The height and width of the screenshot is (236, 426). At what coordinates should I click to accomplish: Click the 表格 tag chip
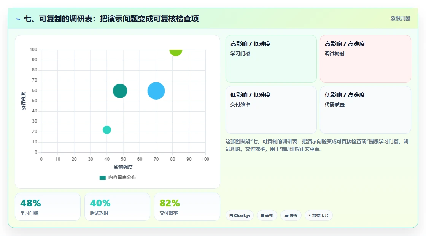tap(267, 215)
